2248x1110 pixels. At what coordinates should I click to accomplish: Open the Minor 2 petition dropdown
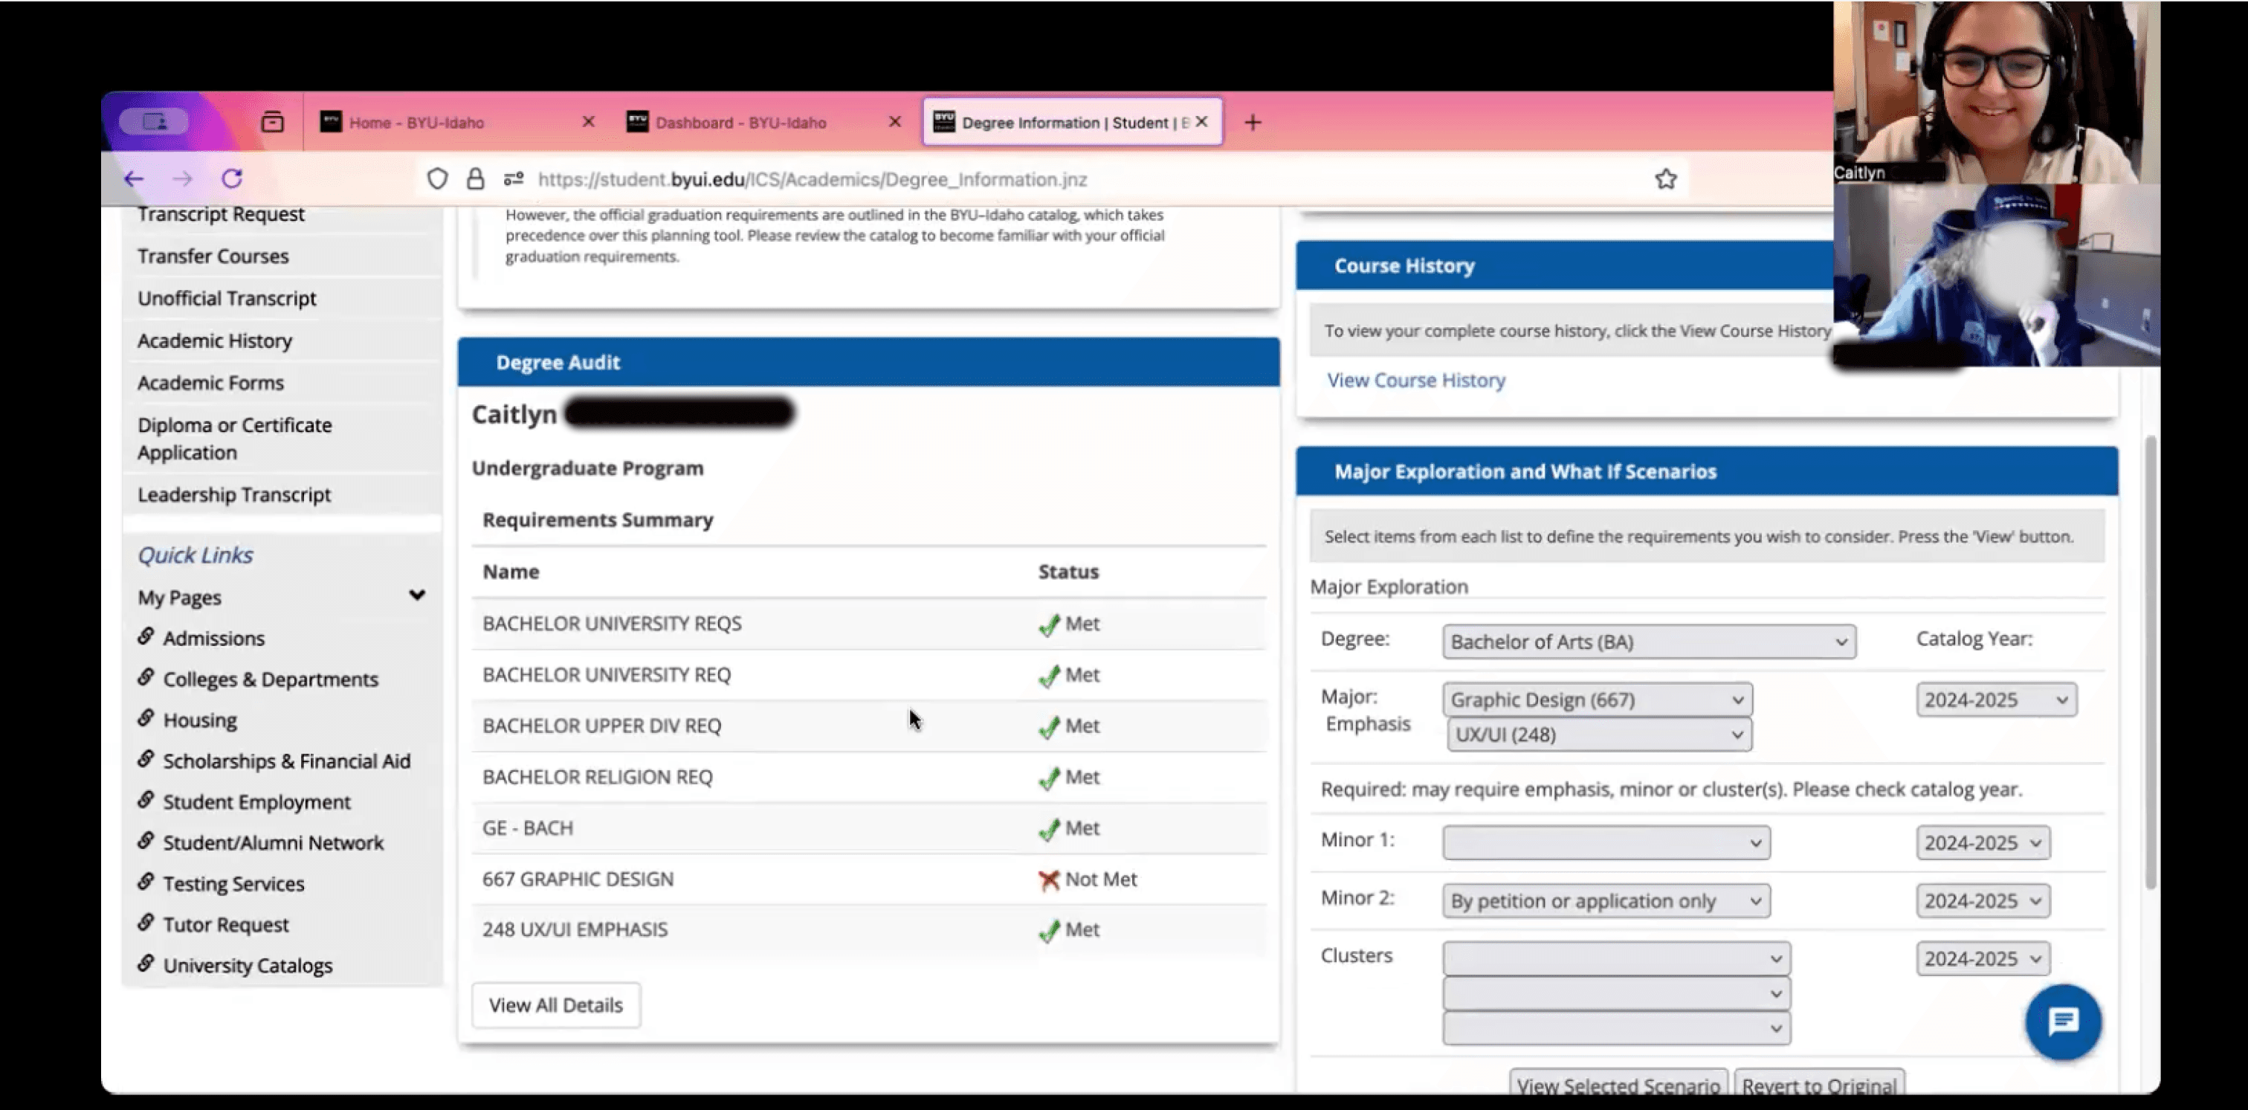[x=1606, y=900]
